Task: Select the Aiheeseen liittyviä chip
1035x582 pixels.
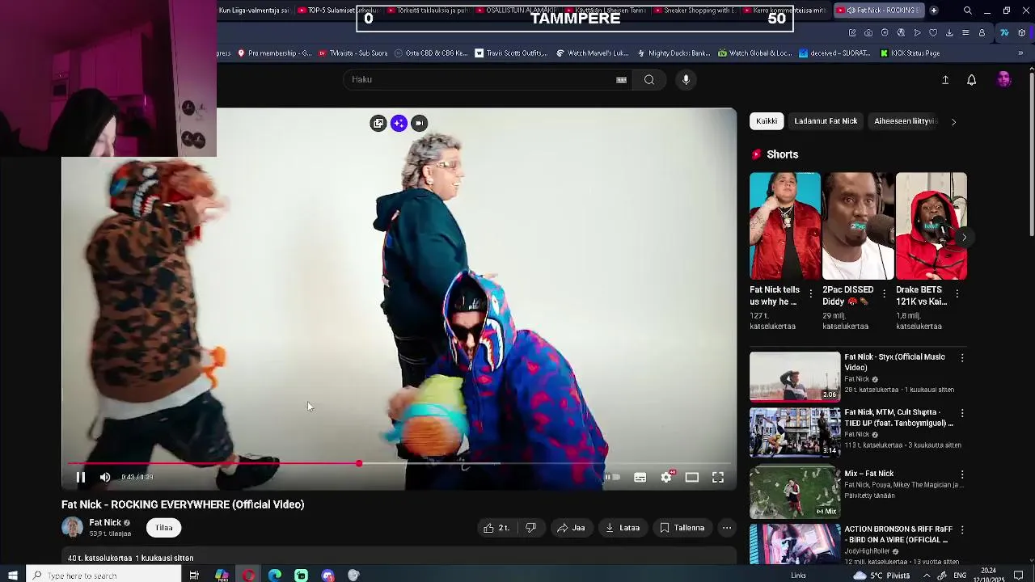Action: (x=905, y=121)
